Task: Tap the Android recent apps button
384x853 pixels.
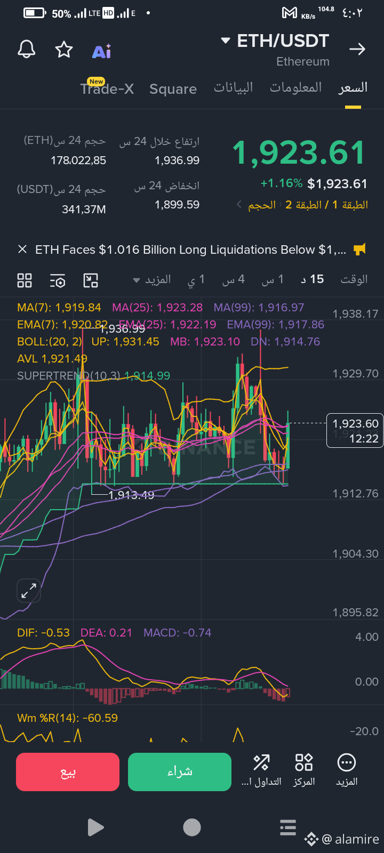Action: 288,827
